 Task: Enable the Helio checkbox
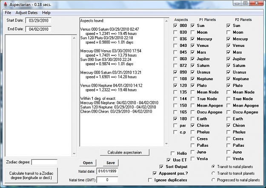(x=173, y=153)
